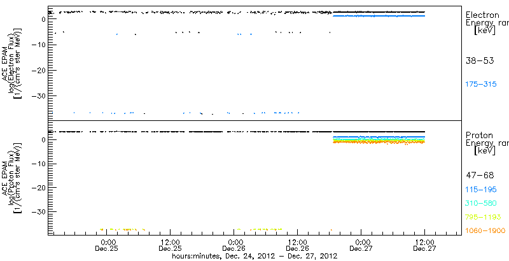The width and height of the screenshot is (509, 261).
Task: Click the 12:00 Dec.25 time axis label
Action: pos(170,246)
